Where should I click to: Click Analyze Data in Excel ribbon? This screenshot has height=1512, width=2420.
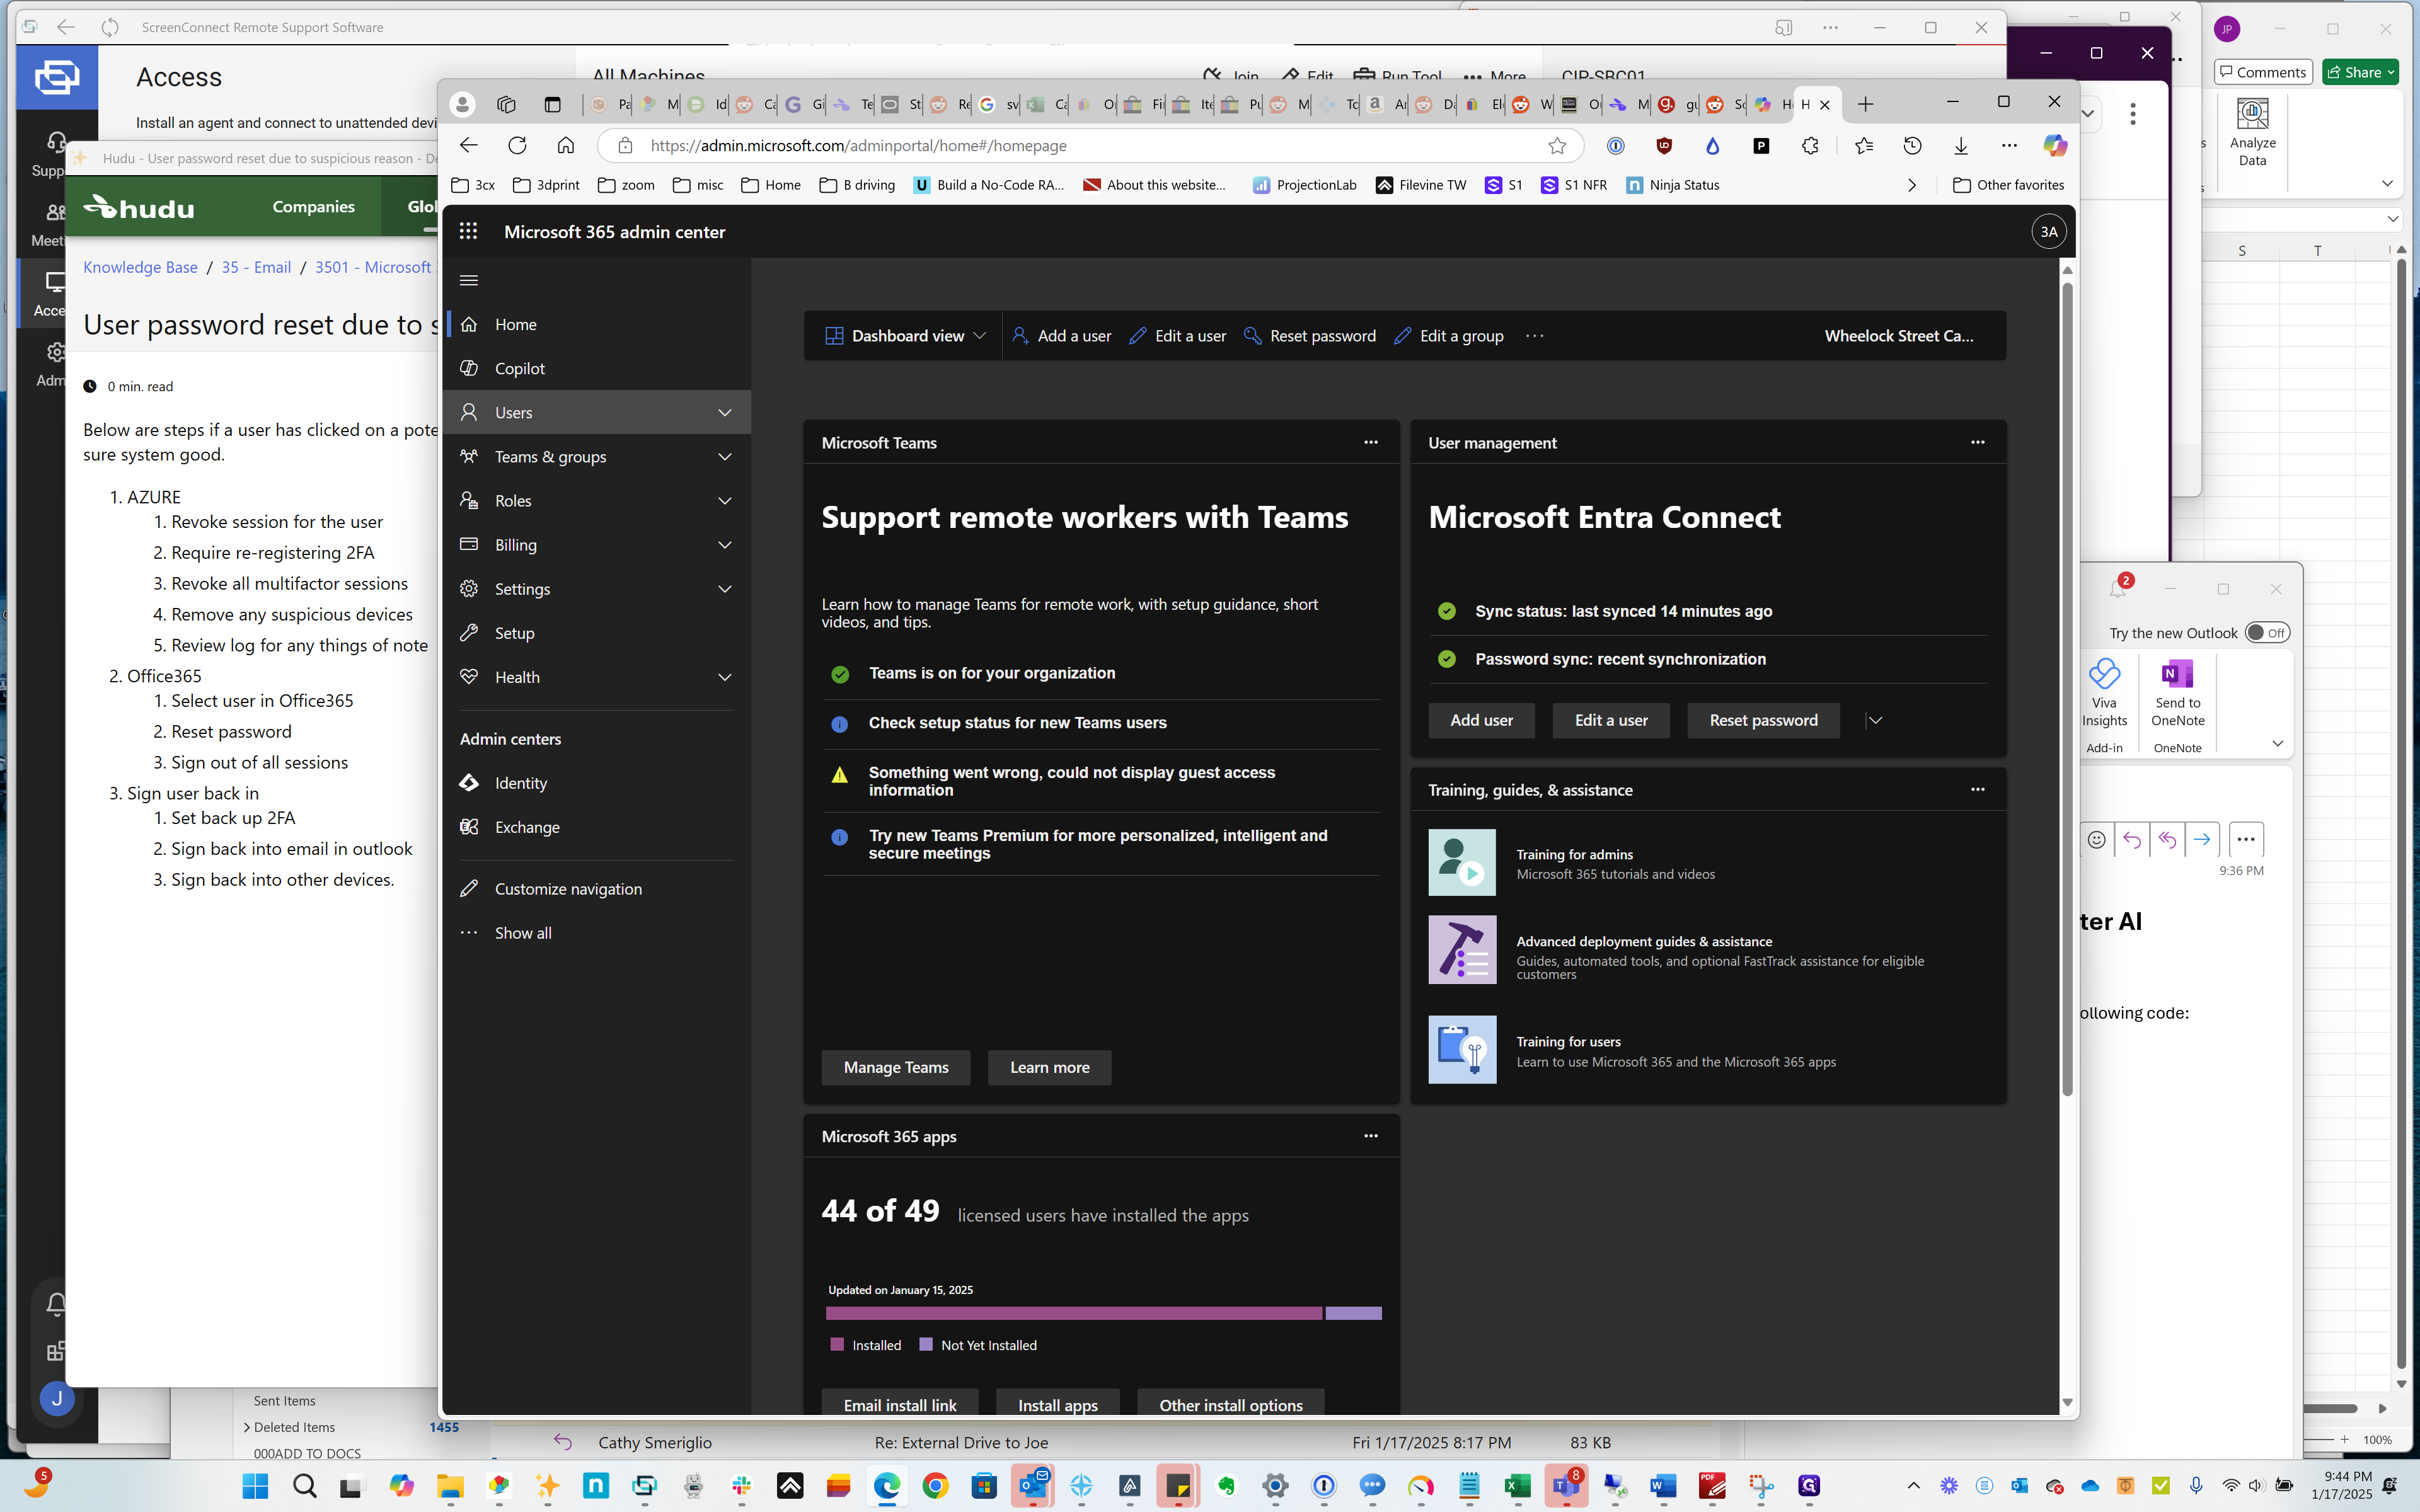[x=2252, y=132]
